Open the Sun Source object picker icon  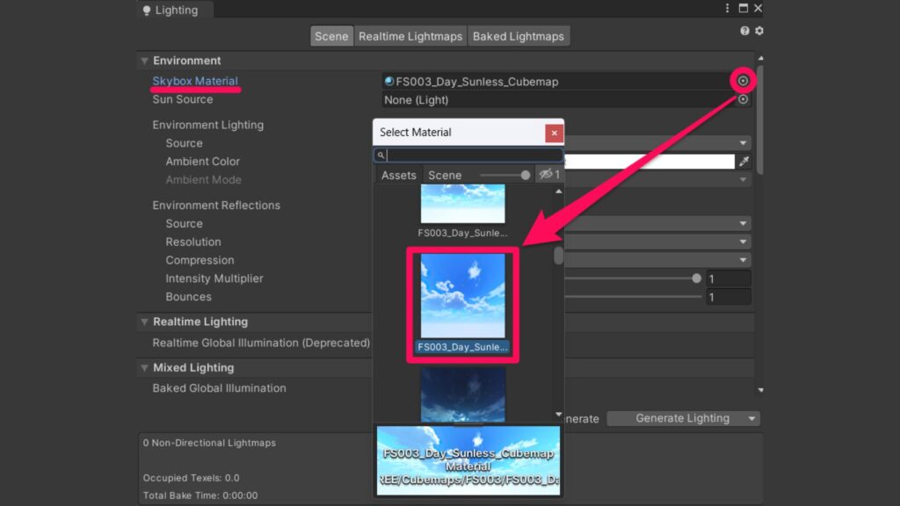pos(744,99)
